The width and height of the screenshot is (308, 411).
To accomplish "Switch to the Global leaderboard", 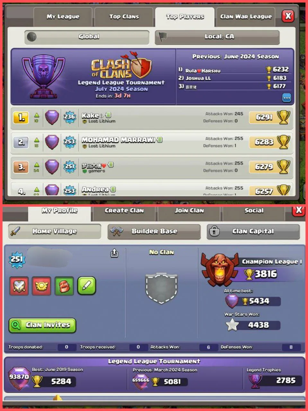I will click(x=87, y=37).
